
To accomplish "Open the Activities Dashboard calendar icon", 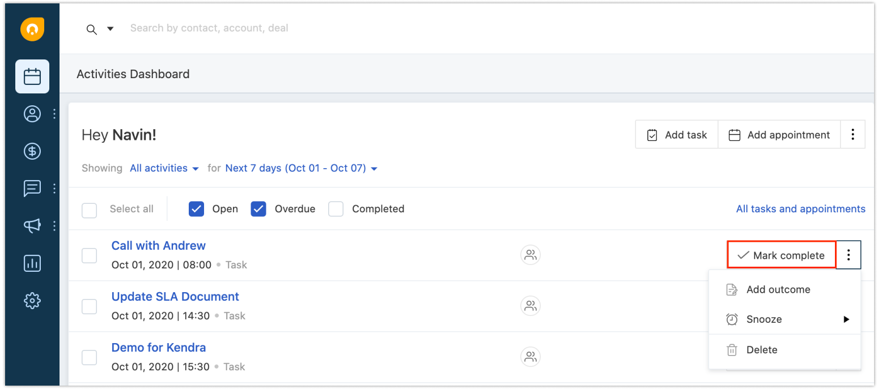I will 32,76.
